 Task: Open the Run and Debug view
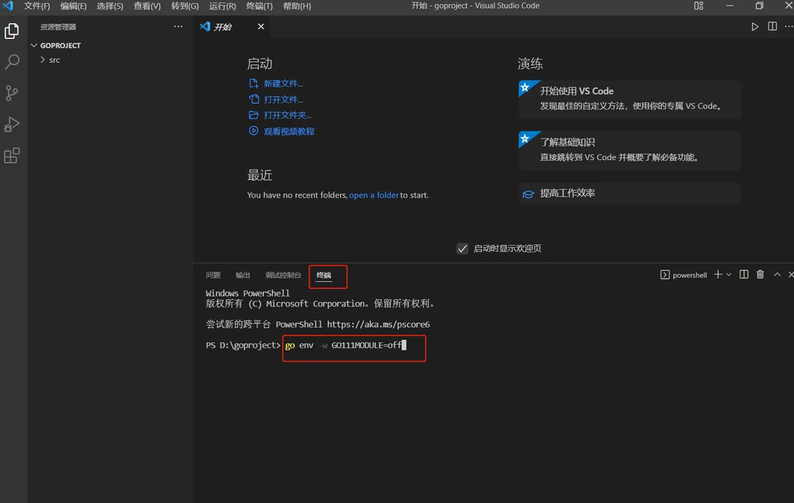coord(12,124)
